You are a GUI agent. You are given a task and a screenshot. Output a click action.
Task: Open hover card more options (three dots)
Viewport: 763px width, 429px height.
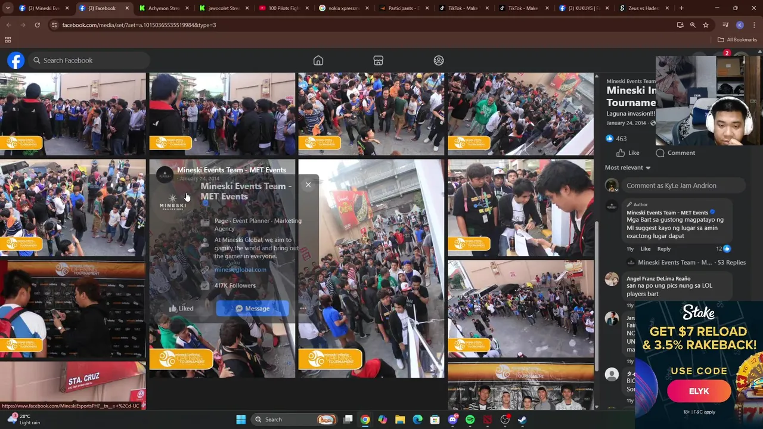click(303, 308)
